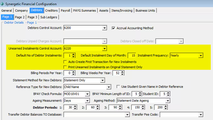Expand the Debtors Control Account dropdown
The width and height of the screenshot is (213, 120).
(104, 28)
